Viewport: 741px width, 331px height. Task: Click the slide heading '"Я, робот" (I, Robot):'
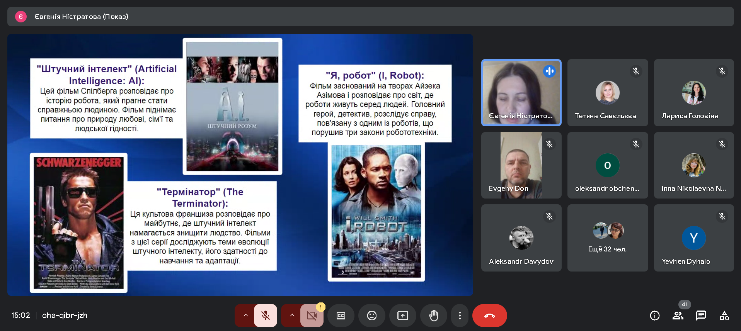coord(375,75)
